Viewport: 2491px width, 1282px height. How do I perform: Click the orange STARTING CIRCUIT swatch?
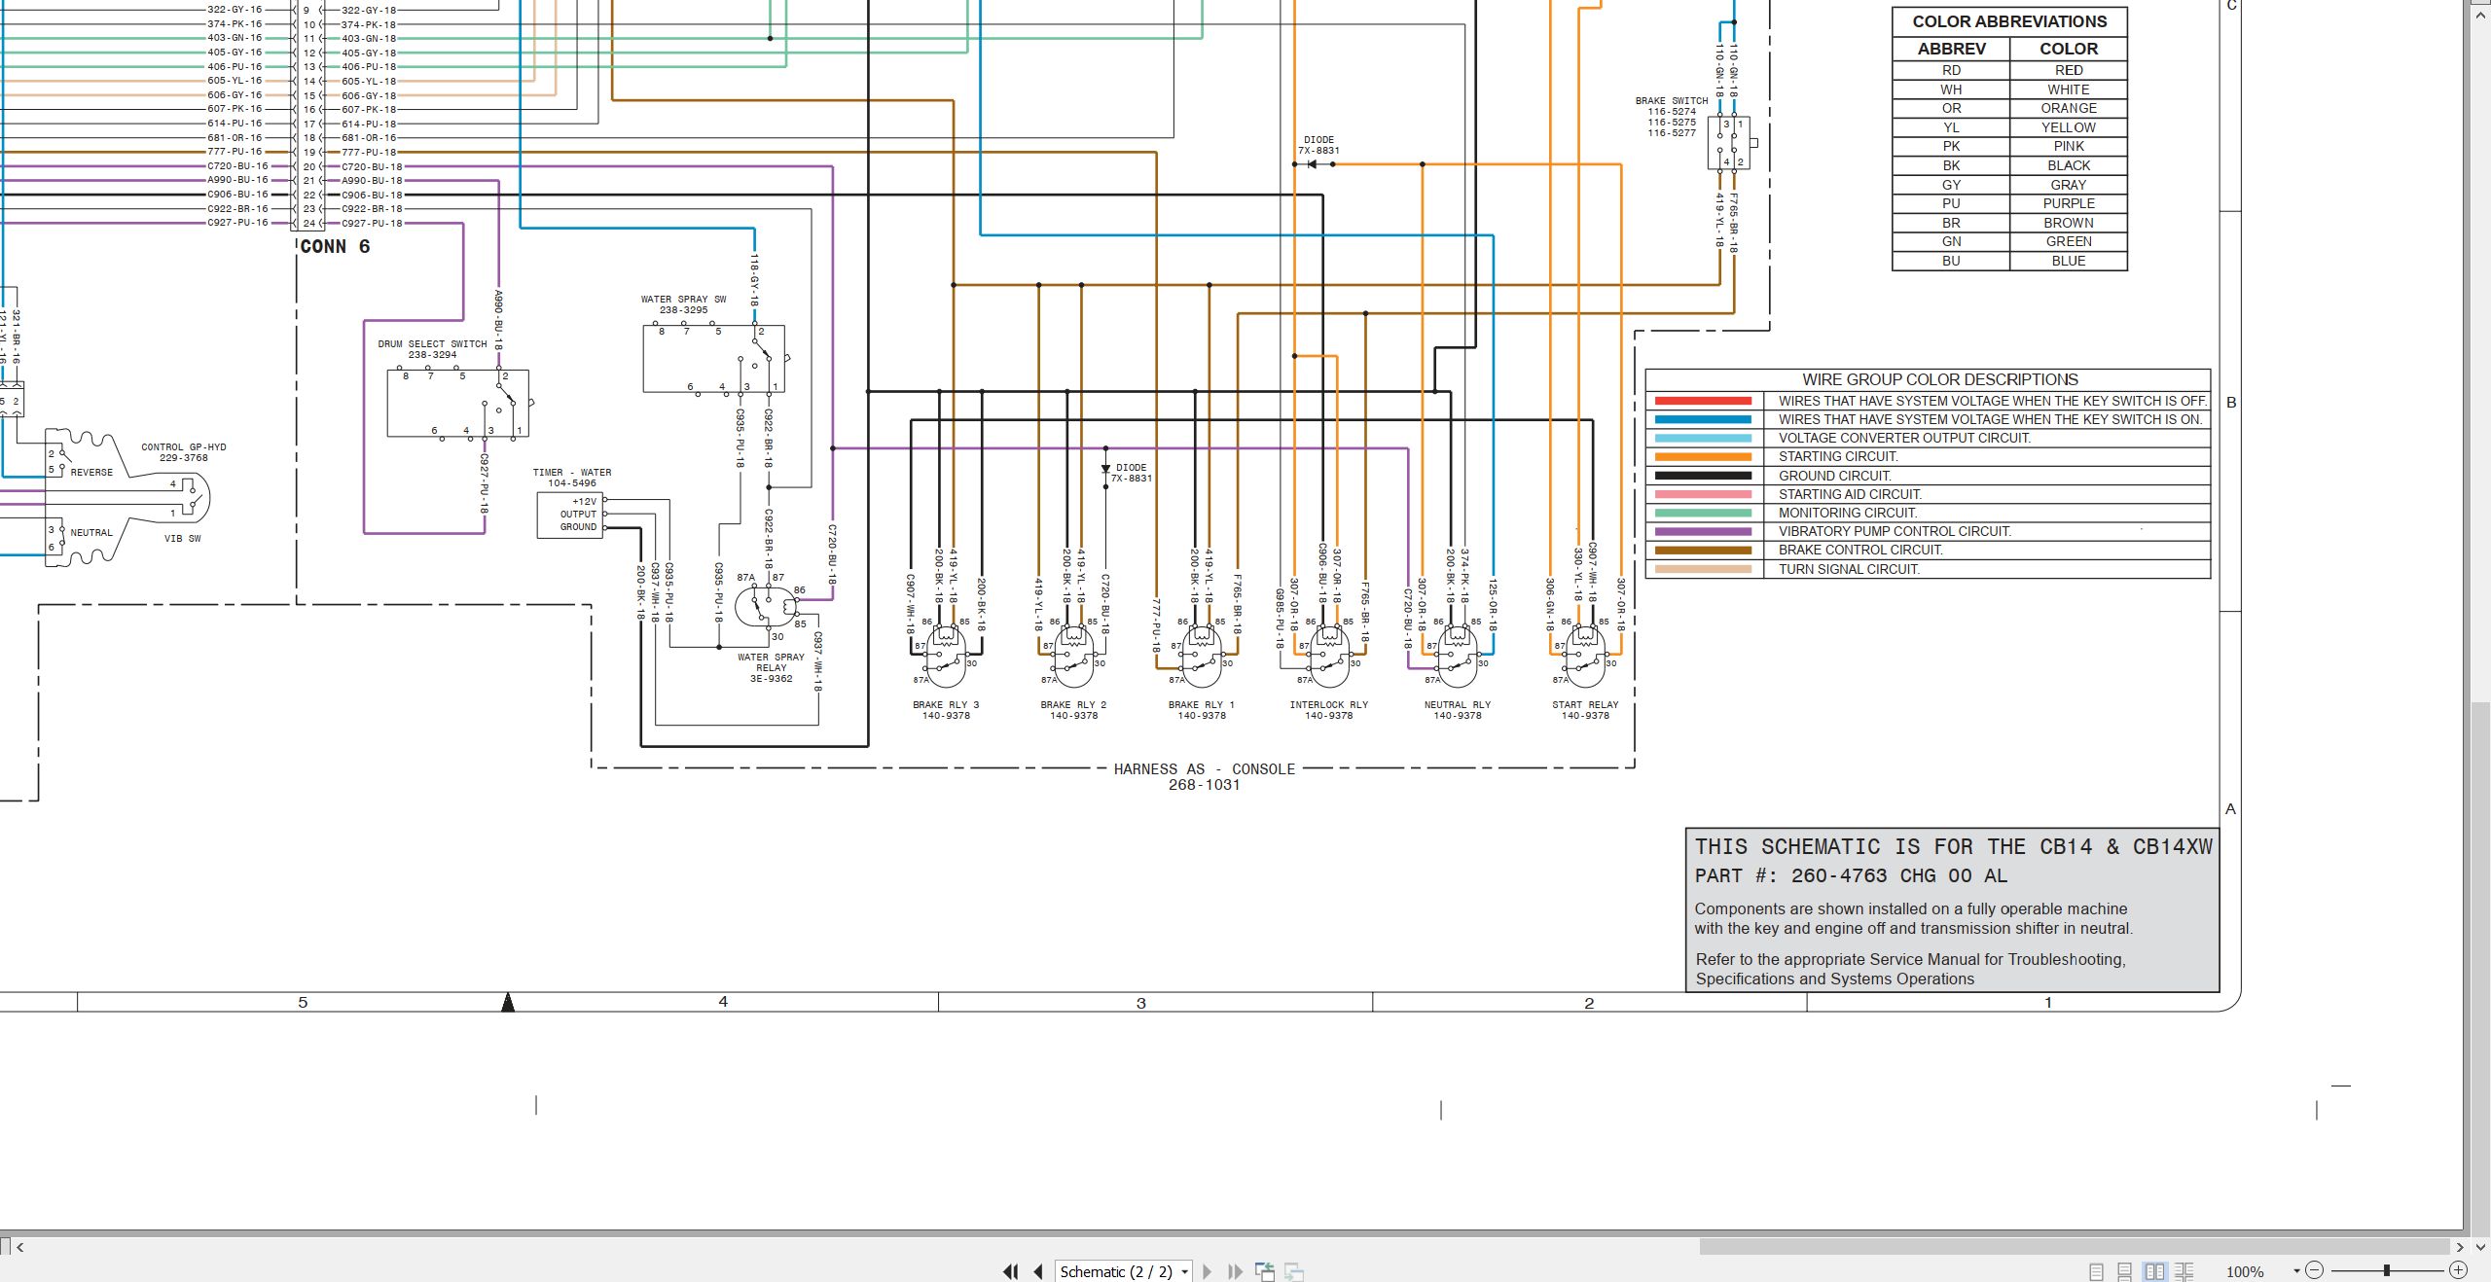(x=1703, y=457)
